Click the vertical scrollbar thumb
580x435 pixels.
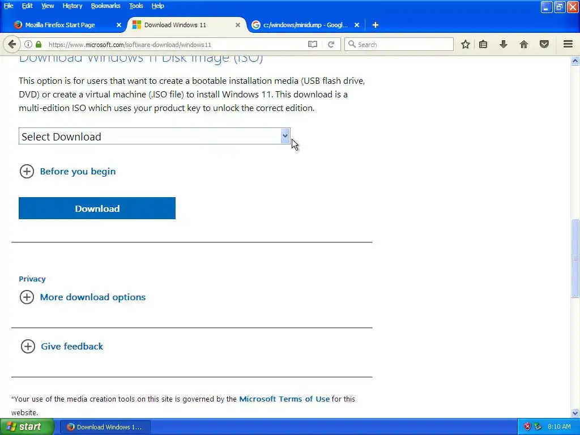(x=575, y=258)
